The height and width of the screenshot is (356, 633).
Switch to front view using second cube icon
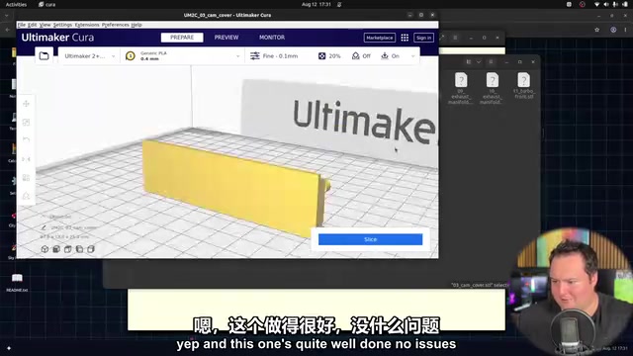point(56,249)
